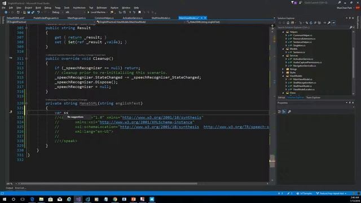The height and width of the screenshot is (203, 361).
Task: Click the Navigate Backward toolbar icon
Action: pos(6,12)
